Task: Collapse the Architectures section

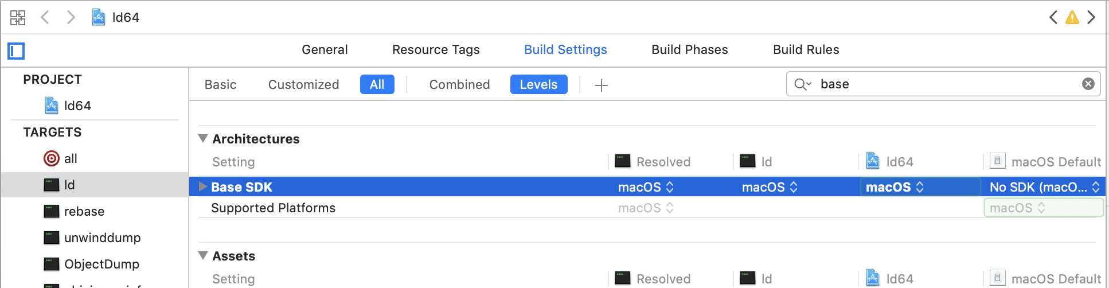Action: tap(203, 139)
